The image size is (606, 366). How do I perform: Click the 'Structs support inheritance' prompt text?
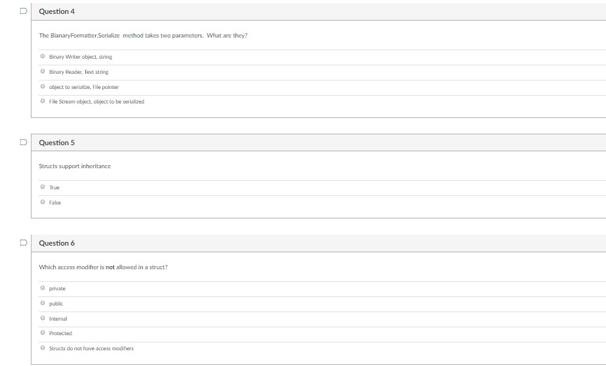pyautogui.click(x=75, y=166)
